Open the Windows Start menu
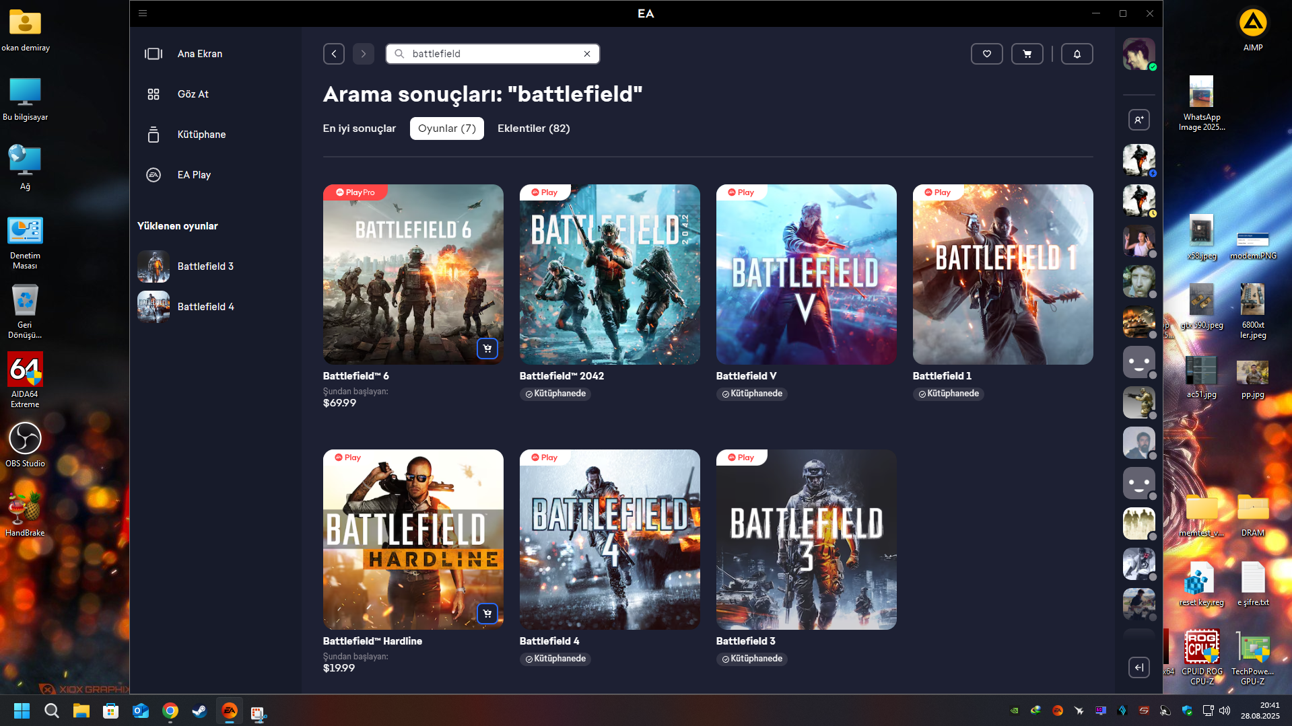 22,711
